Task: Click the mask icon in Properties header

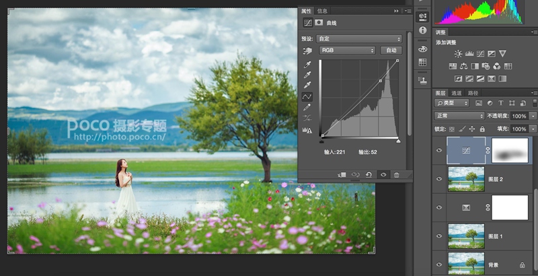Action: pyautogui.click(x=319, y=23)
